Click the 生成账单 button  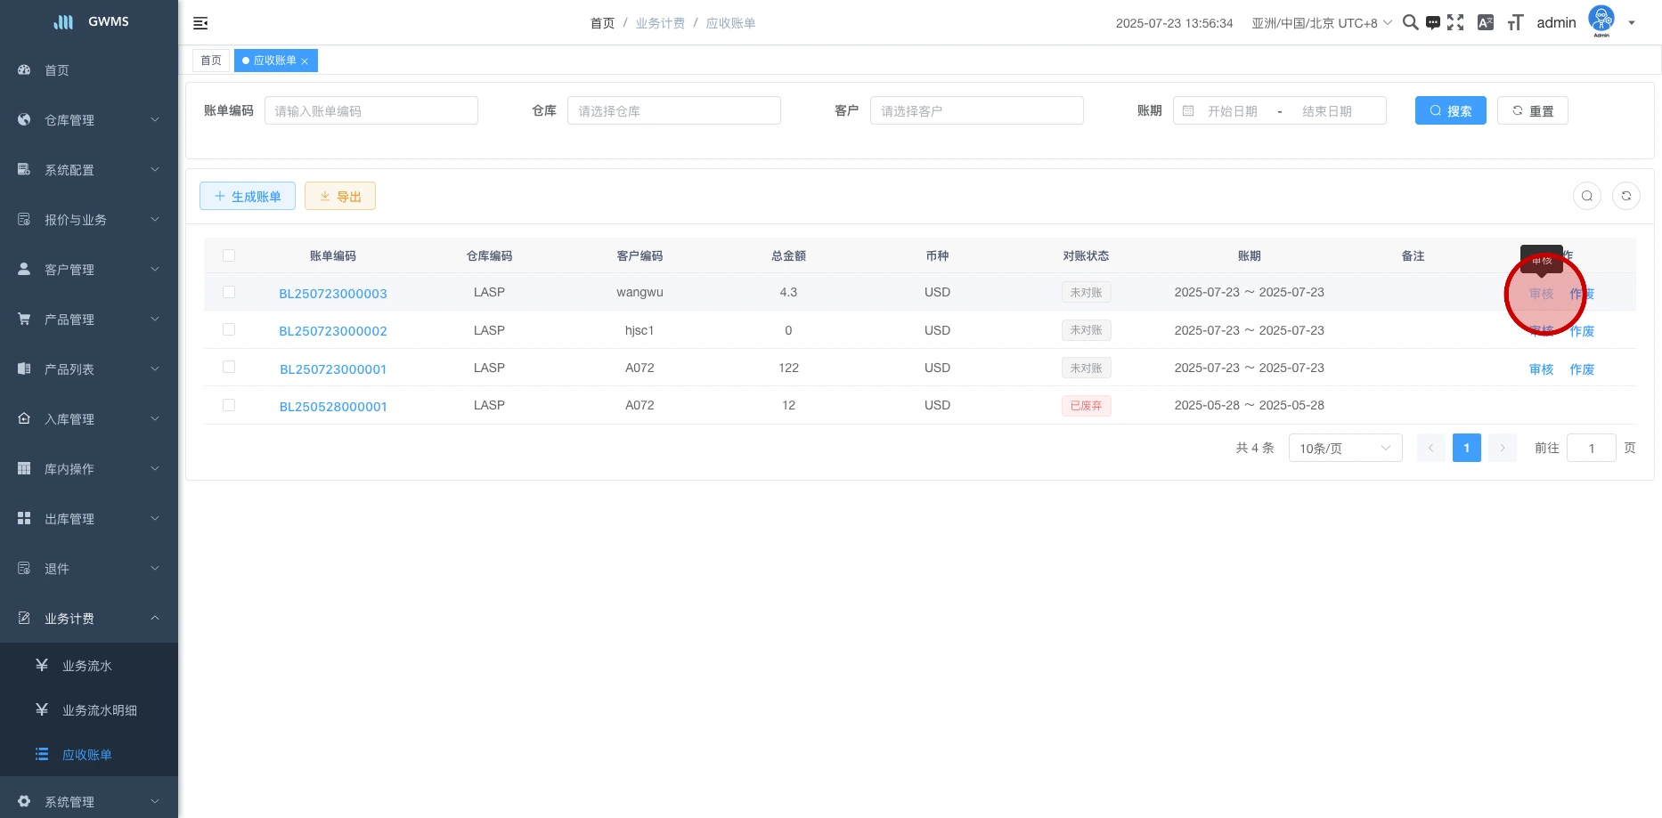(248, 197)
